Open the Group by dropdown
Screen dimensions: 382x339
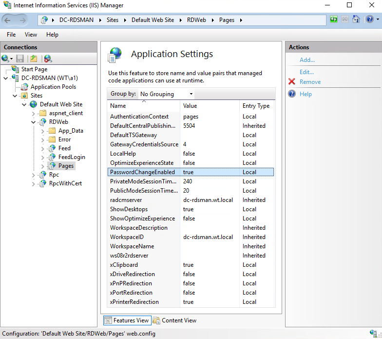[166, 94]
